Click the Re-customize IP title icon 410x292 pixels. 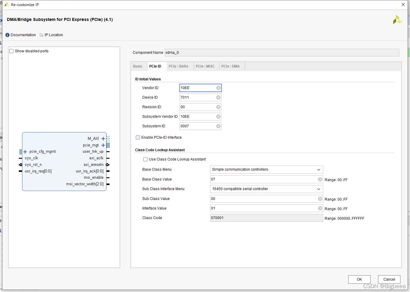coord(7,4)
